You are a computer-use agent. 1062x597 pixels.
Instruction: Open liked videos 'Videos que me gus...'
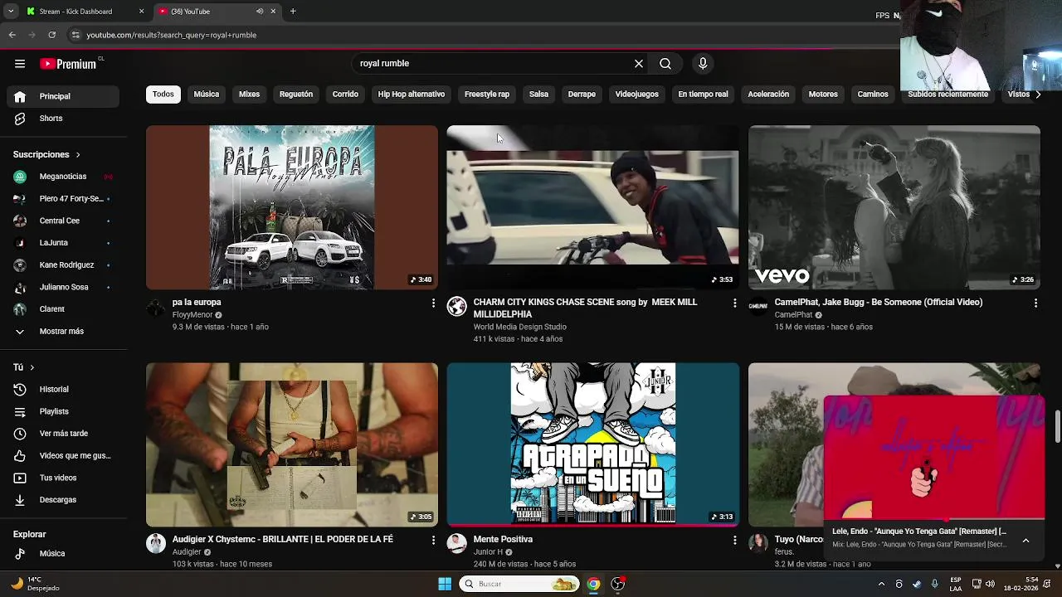[x=64, y=456]
